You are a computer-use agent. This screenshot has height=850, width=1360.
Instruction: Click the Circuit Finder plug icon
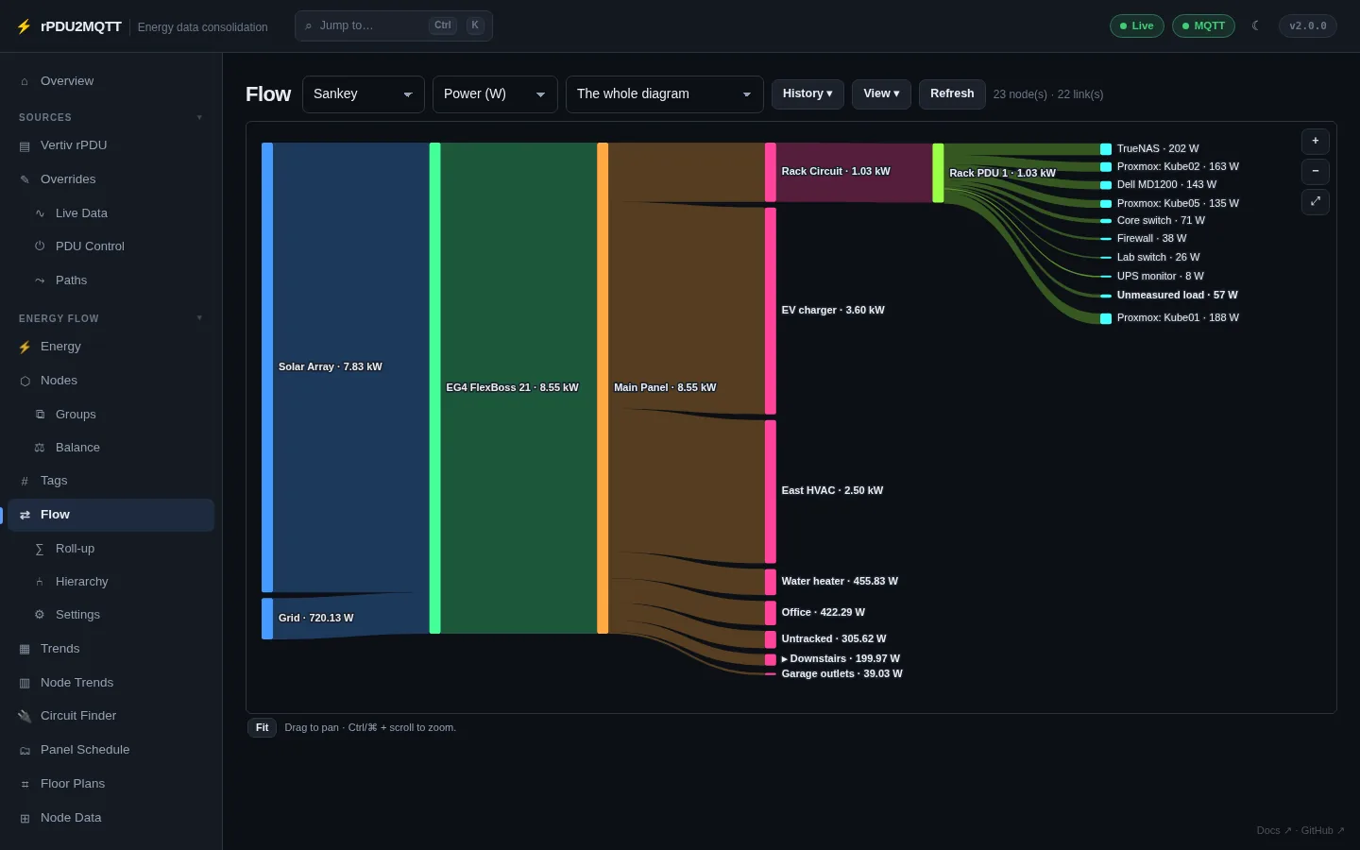25,716
